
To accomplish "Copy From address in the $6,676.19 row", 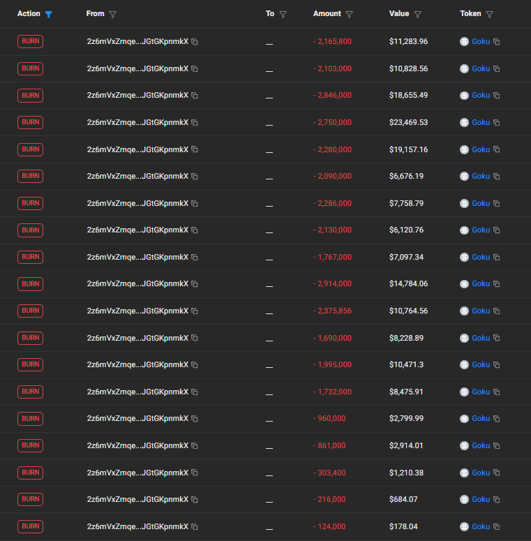I will [x=195, y=177].
